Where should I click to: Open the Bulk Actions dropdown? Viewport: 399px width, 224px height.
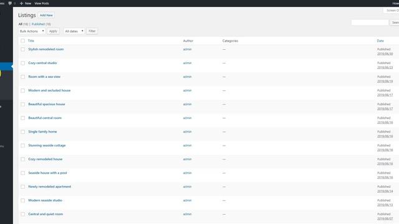[32, 31]
